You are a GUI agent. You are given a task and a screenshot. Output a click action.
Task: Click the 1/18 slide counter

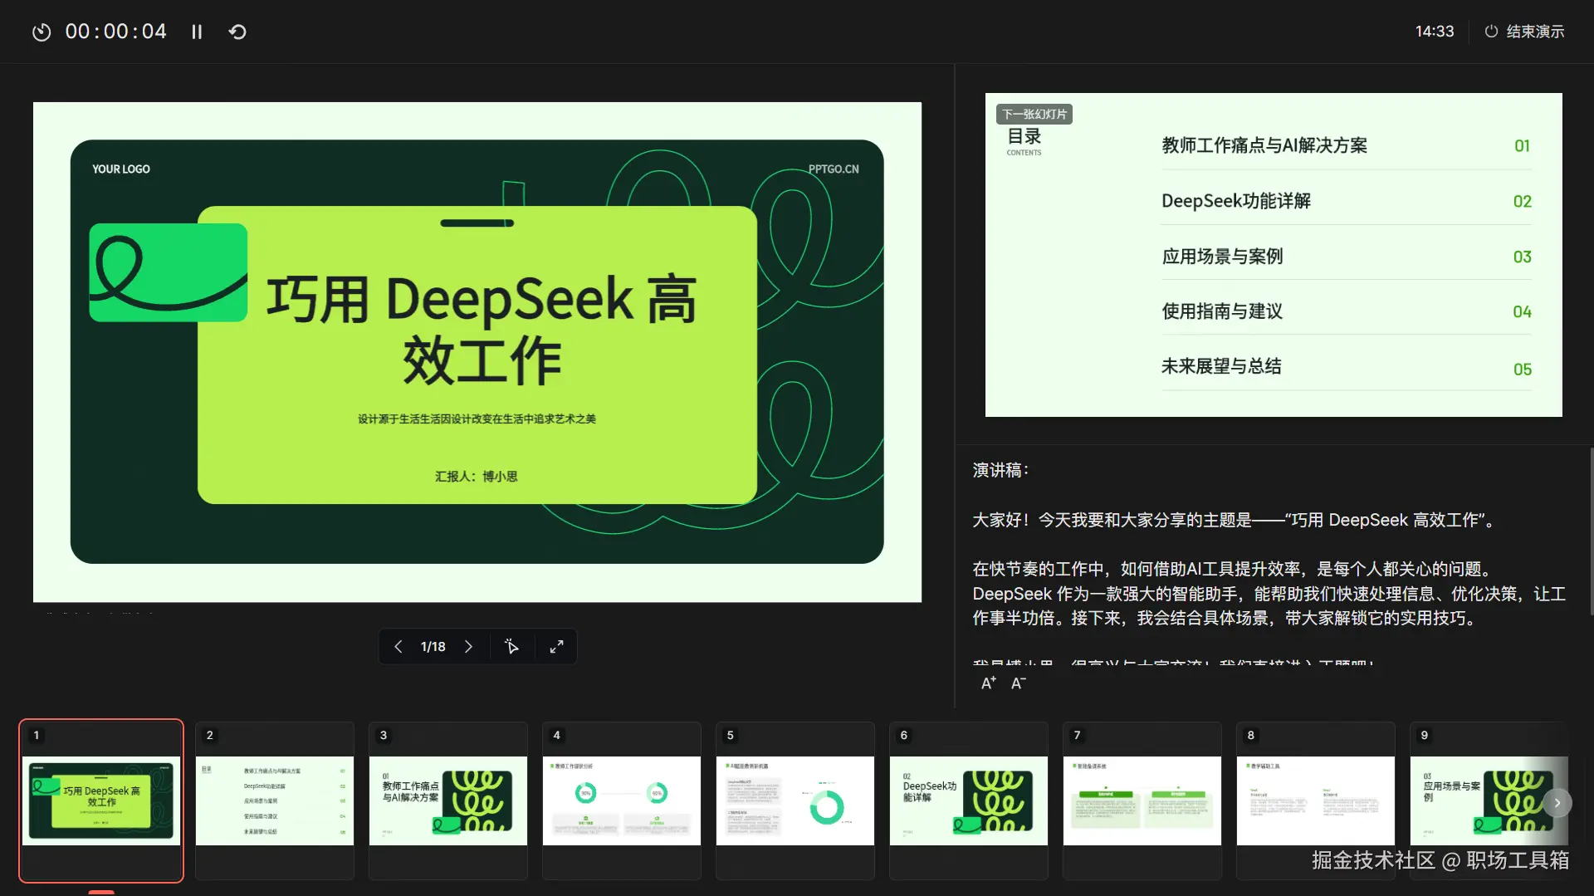[433, 647]
